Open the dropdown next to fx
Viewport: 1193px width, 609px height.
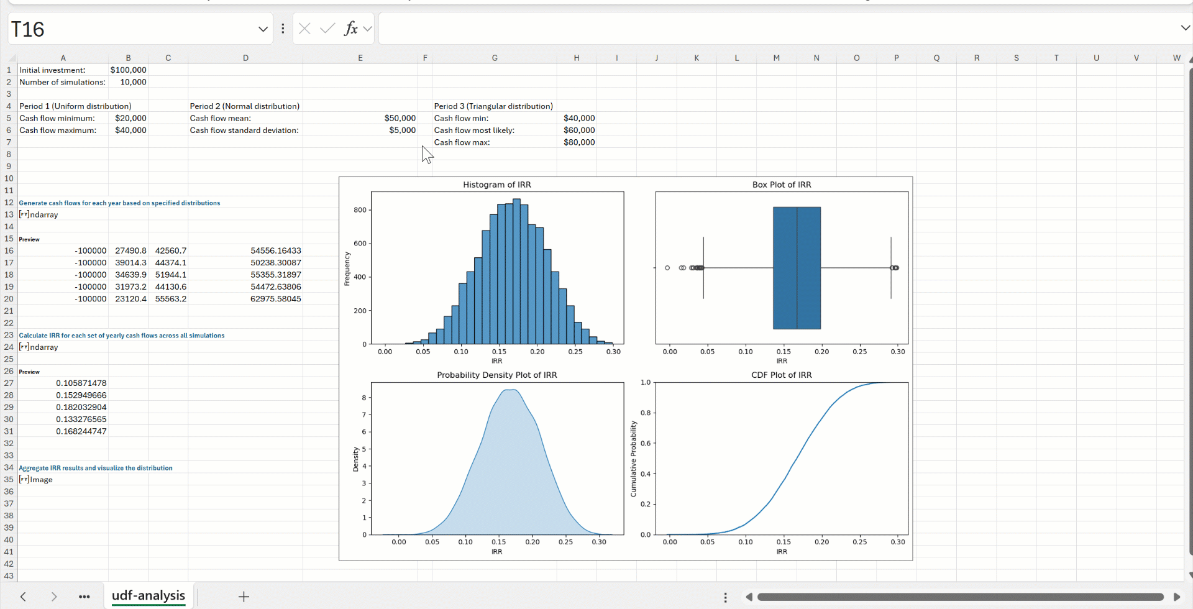pyautogui.click(x=368, y=29)
